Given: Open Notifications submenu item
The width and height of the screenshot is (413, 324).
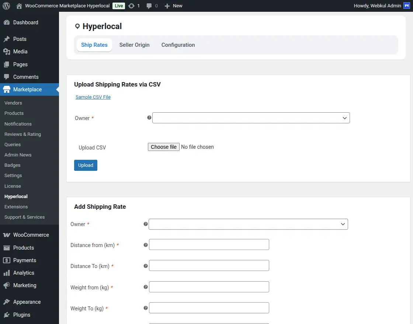Looking at the screenshot, I should 18,124.
